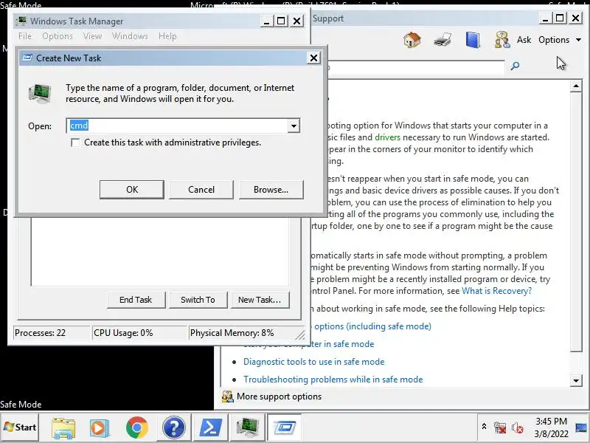Open 'What is Recovery?' link
590x443 pixels.
pyautogui.click(x=496, y=291)
